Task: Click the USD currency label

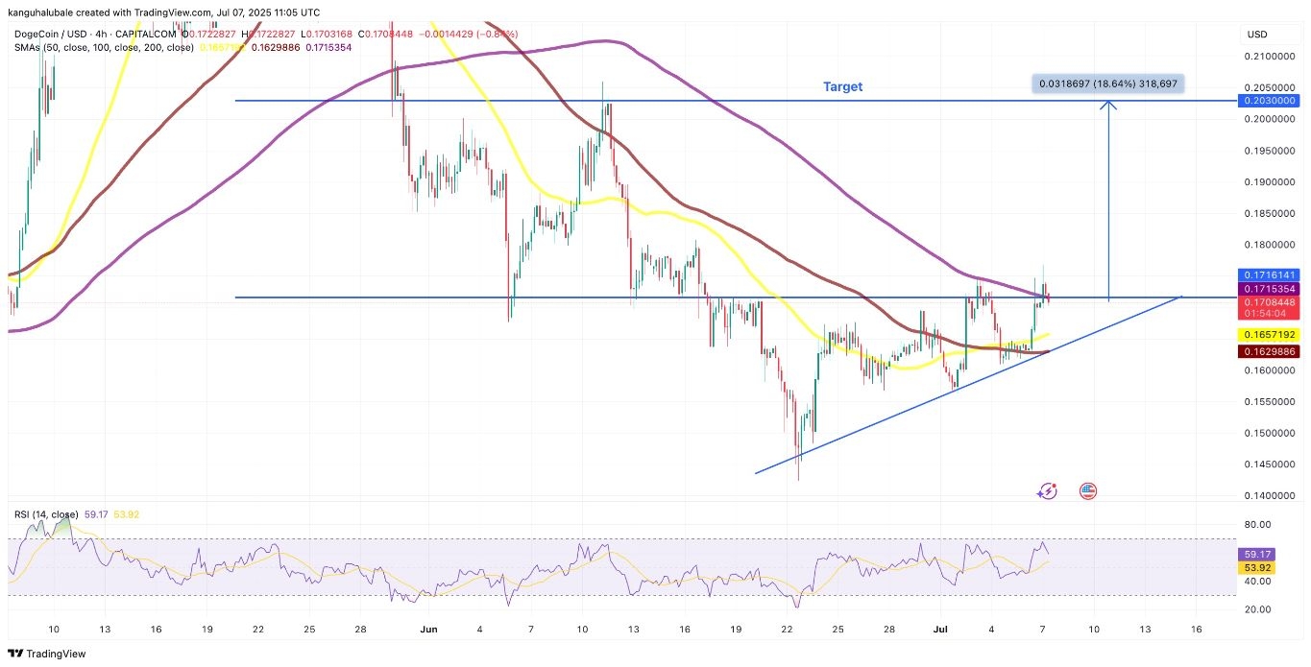Action: pyautogui.click(x=1257, y=35)
